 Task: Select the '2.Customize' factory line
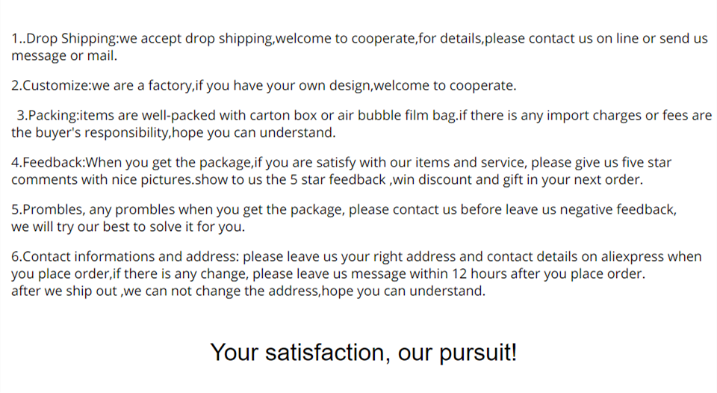click(264, 86)
